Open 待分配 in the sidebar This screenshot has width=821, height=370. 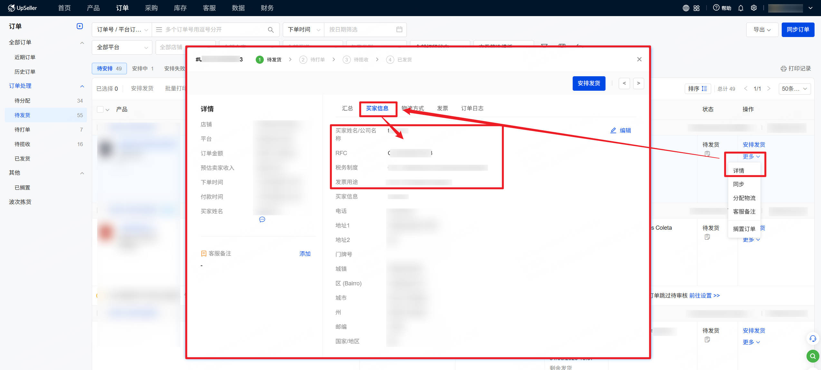point(46,101)
